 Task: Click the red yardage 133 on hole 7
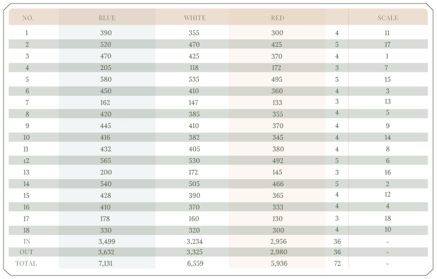277,102
